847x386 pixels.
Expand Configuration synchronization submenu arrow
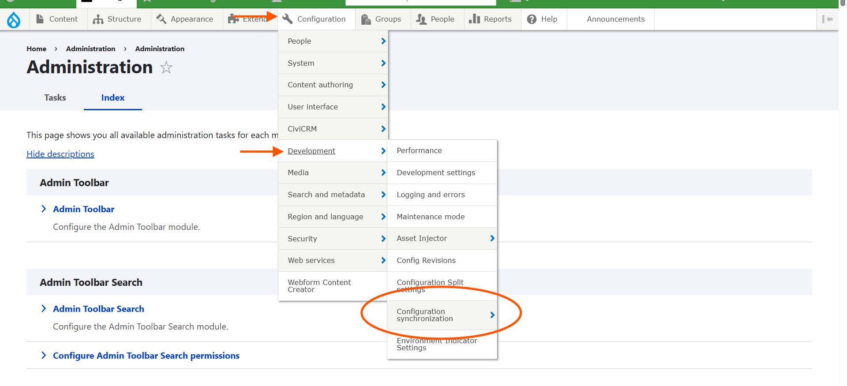point(492,315)
